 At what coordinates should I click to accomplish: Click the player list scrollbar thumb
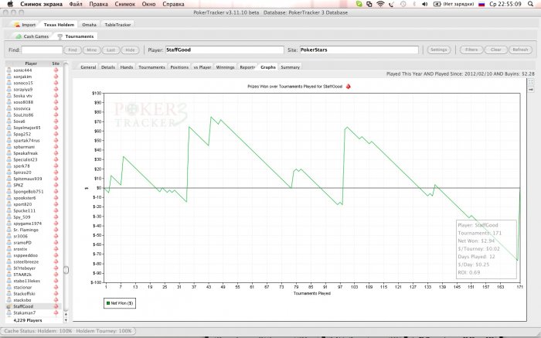(66, 270)
